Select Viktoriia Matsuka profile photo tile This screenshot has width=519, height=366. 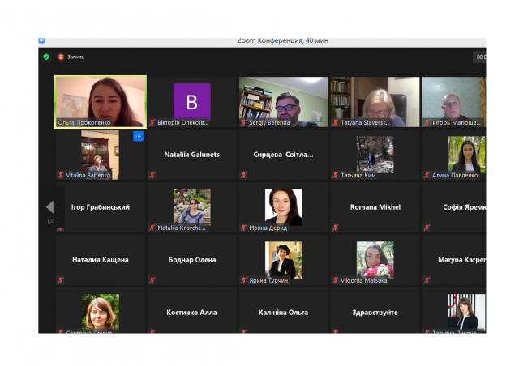(x=375, y=260)
